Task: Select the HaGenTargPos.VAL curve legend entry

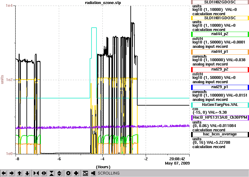Action: [x=220, y=105]
